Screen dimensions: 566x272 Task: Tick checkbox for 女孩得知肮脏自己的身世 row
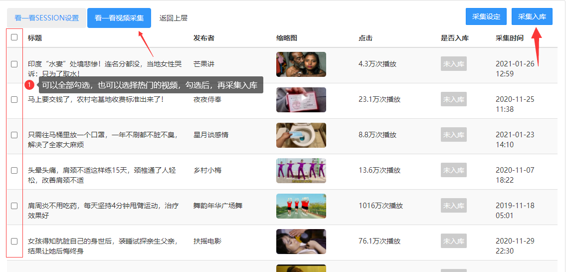coord(14,241)
